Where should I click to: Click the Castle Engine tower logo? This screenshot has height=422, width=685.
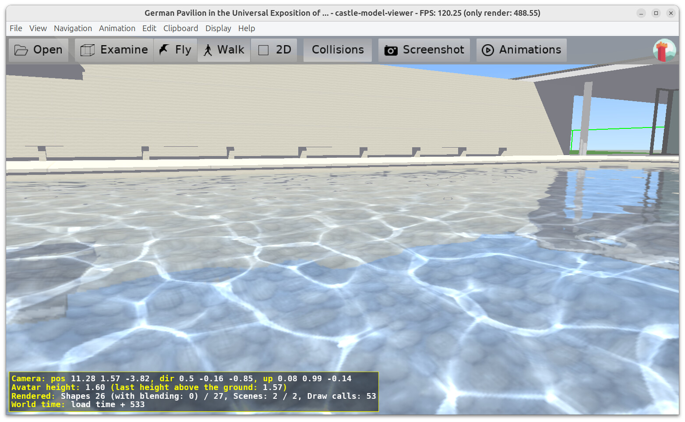pos(664,50)
